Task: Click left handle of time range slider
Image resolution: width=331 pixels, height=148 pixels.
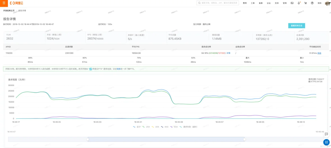Action: [88, 139]
